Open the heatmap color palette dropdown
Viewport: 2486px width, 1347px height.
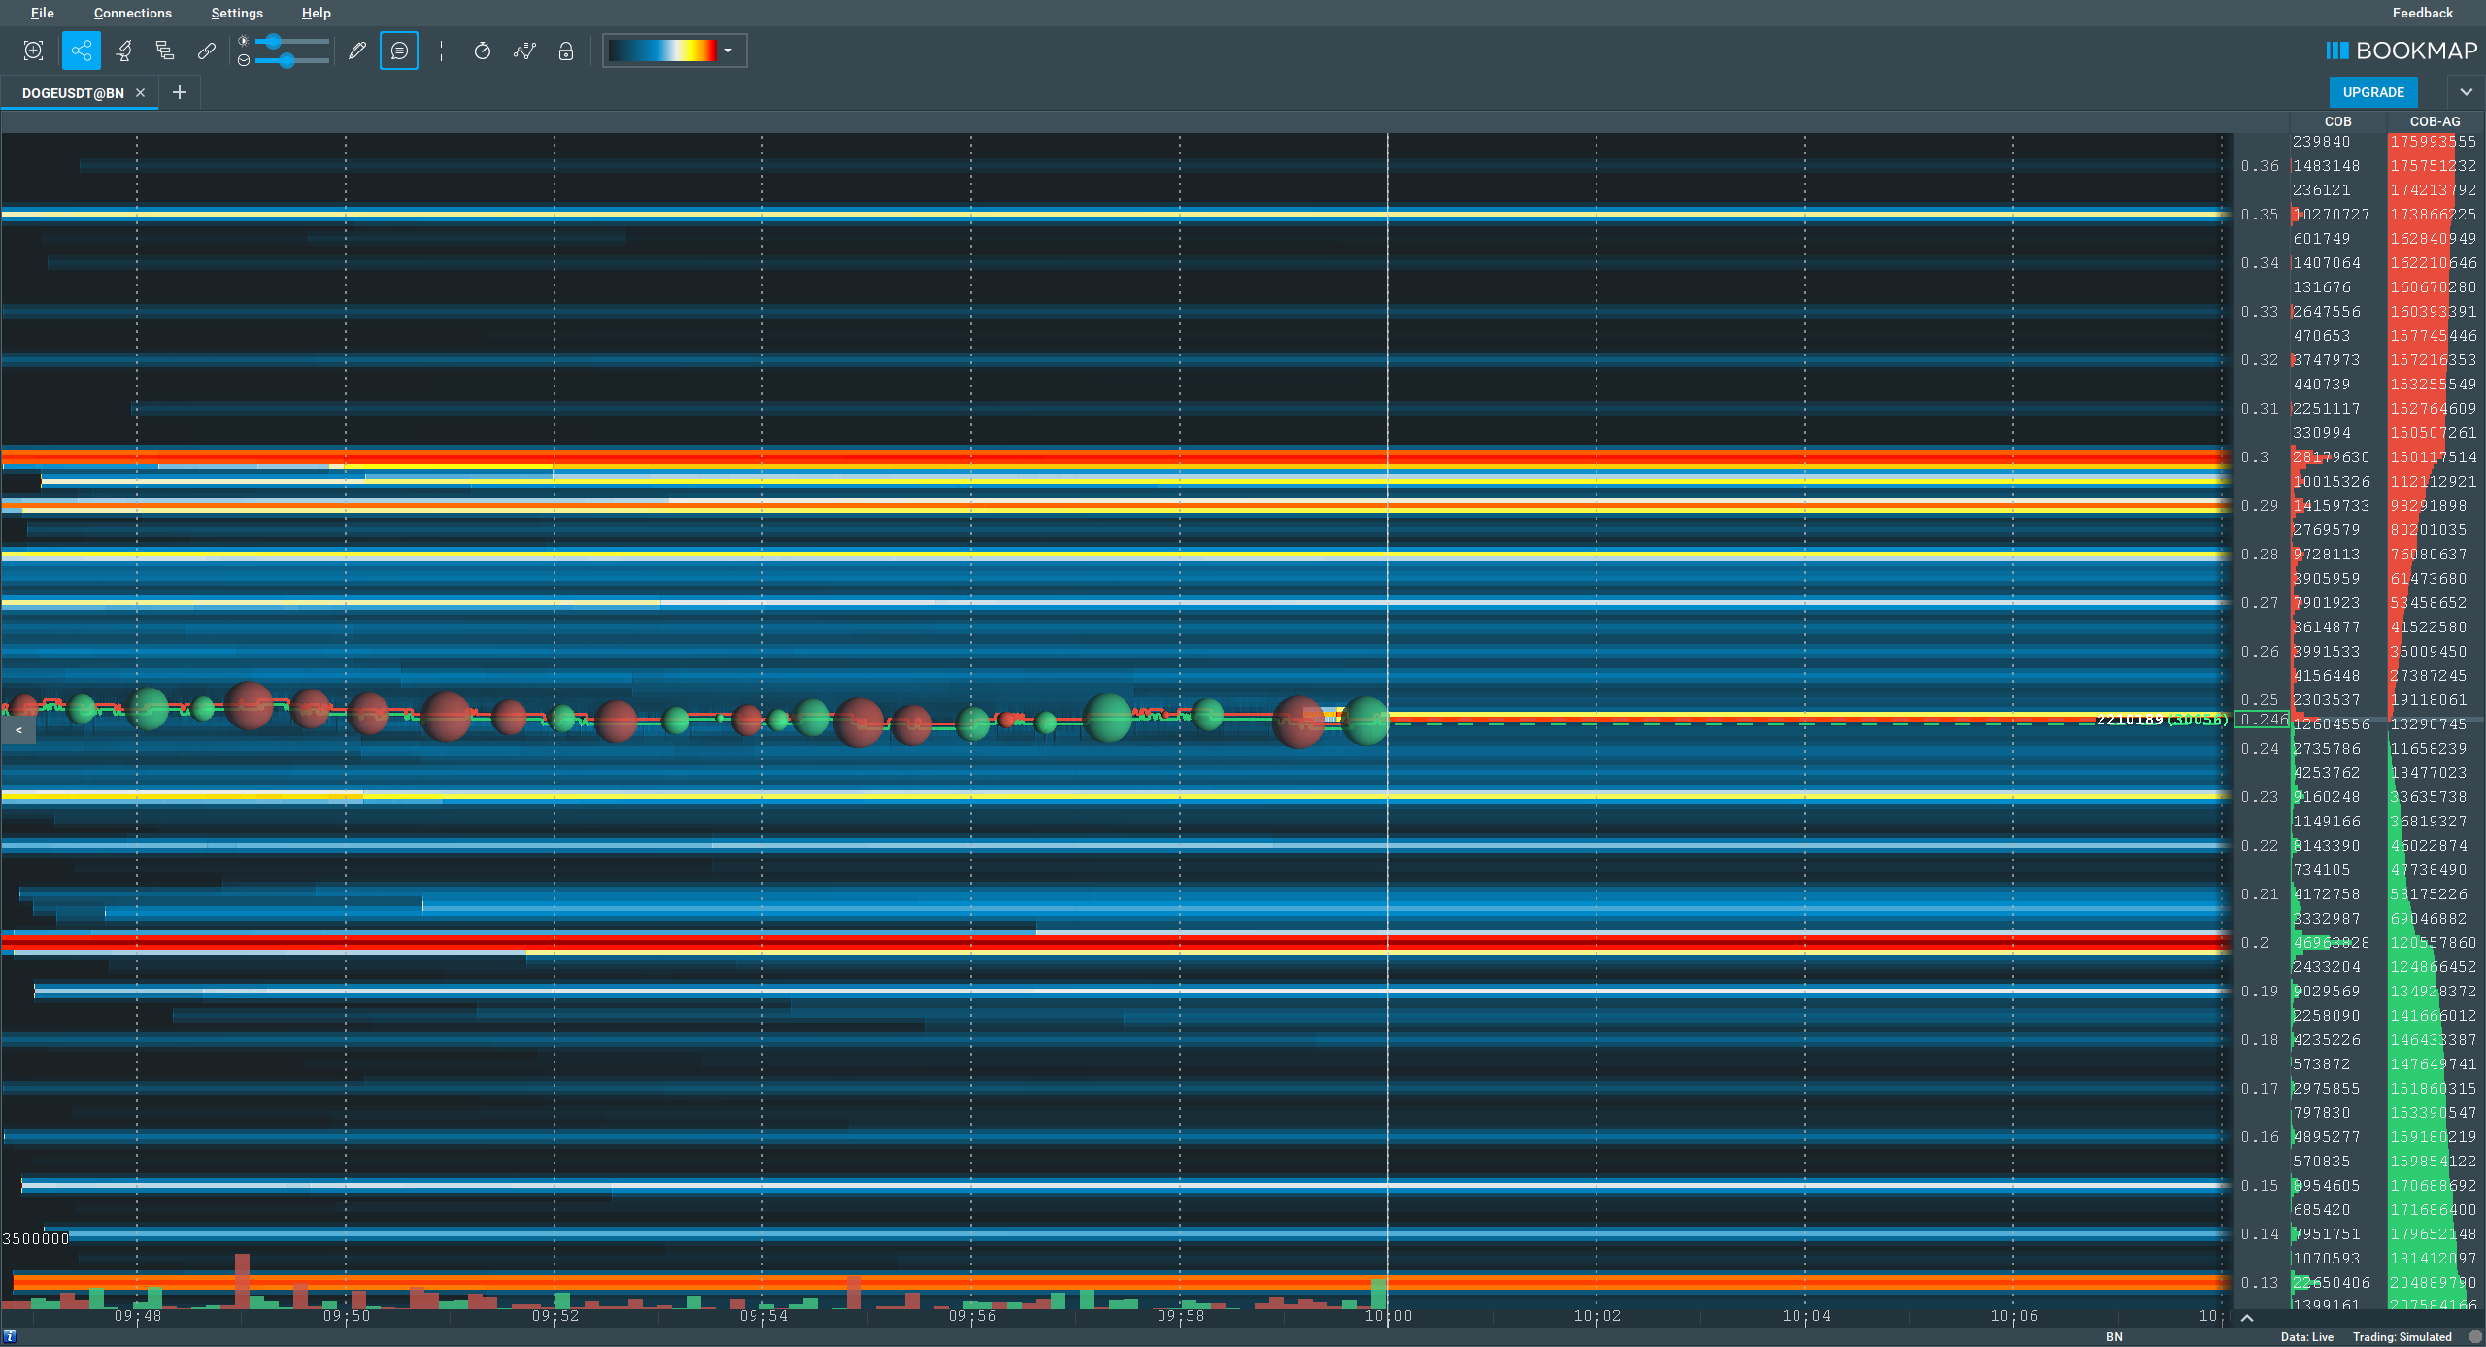[x=728, y=51]
